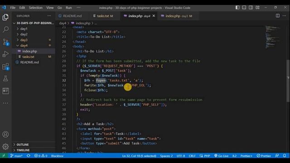
Task: Open index.php in the explorer tree
Action: (x=29, y=51)
